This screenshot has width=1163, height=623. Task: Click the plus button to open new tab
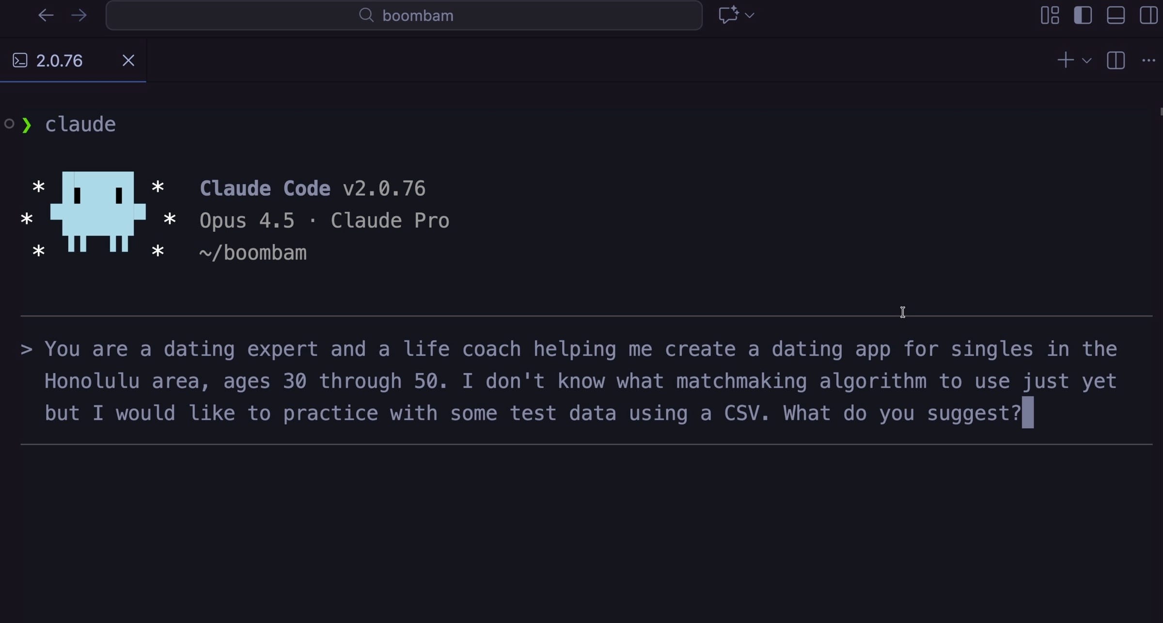tap(1066, 60)
